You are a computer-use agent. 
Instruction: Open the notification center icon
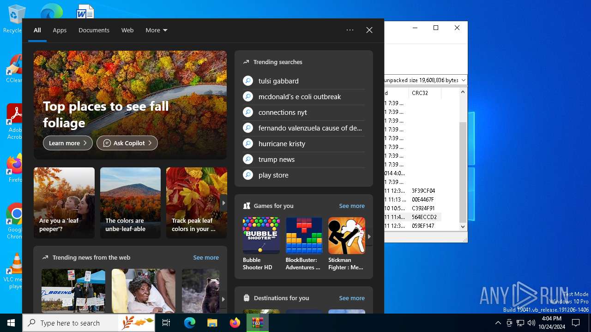pyautogui.click(x=576, y=323)
